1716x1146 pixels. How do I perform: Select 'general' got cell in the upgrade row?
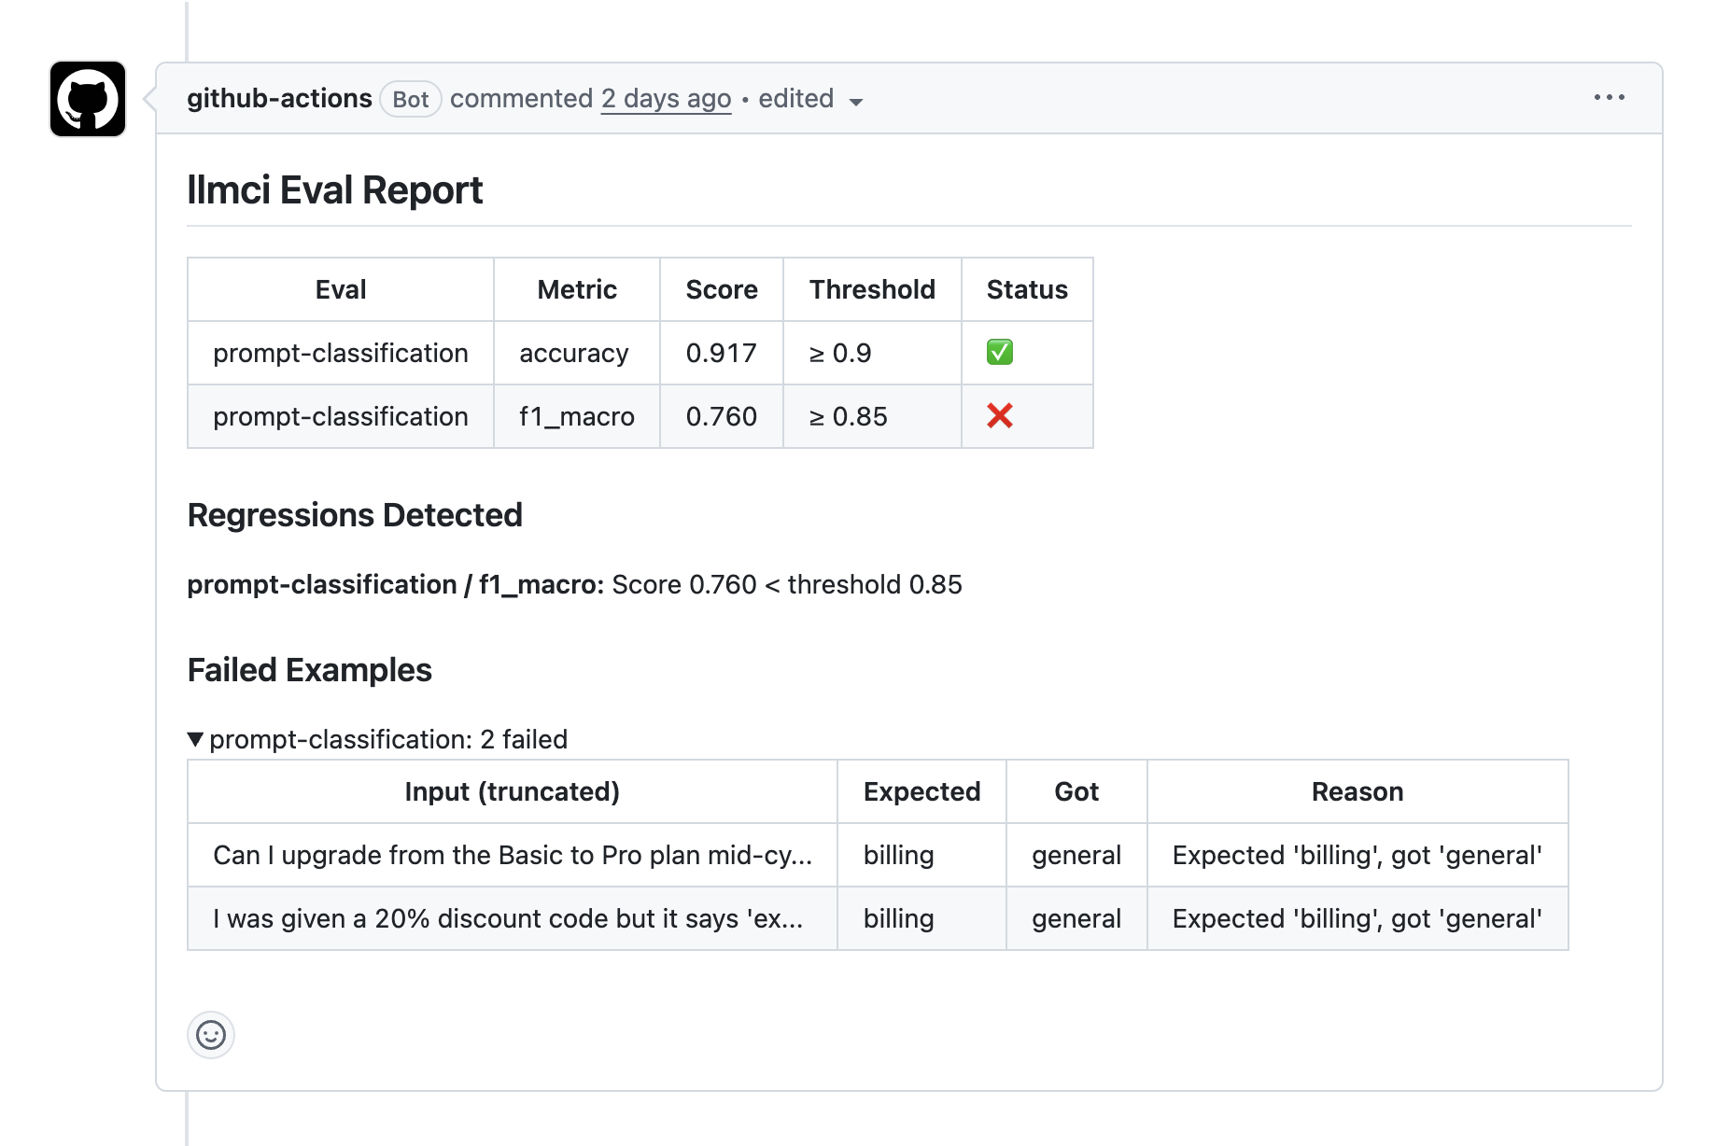tap(1076, 855)
